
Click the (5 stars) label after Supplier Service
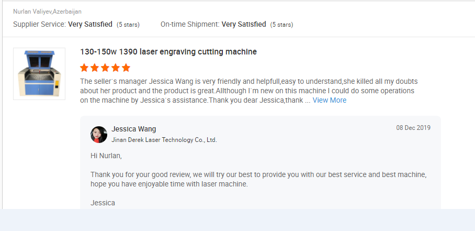click(x=128, y=25)
